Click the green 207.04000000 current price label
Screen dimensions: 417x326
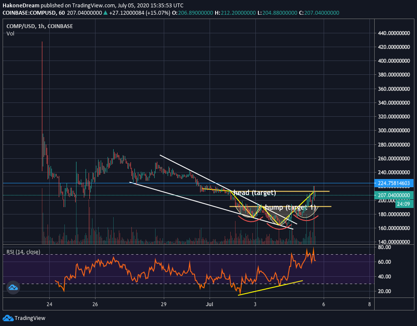[394, 195]
